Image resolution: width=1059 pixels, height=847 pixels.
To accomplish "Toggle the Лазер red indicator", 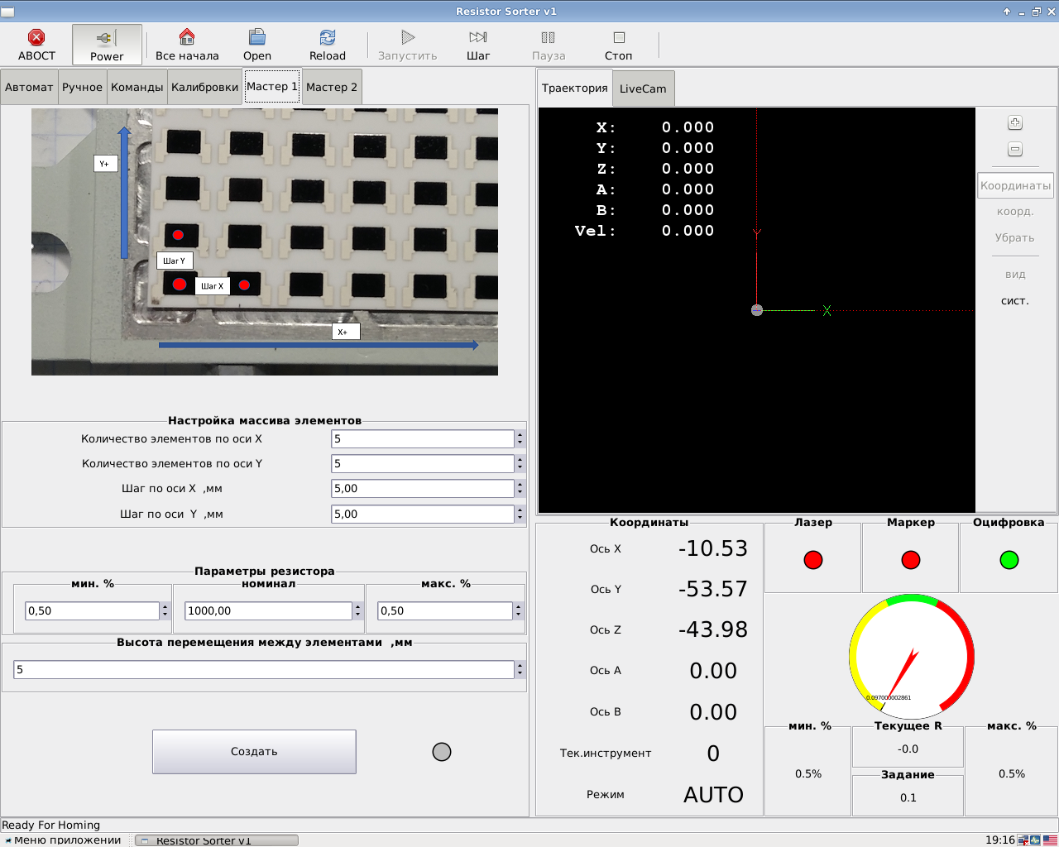I will pyautogui.click(x=813, y=560).
